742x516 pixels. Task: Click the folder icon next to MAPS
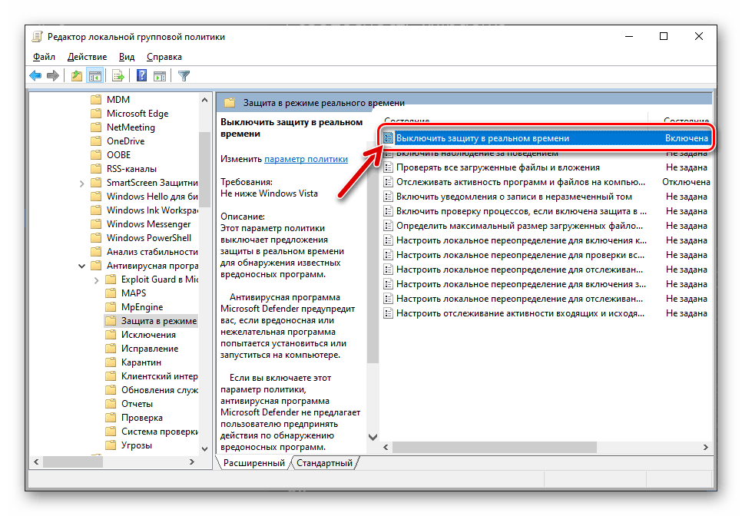[111, 293]
